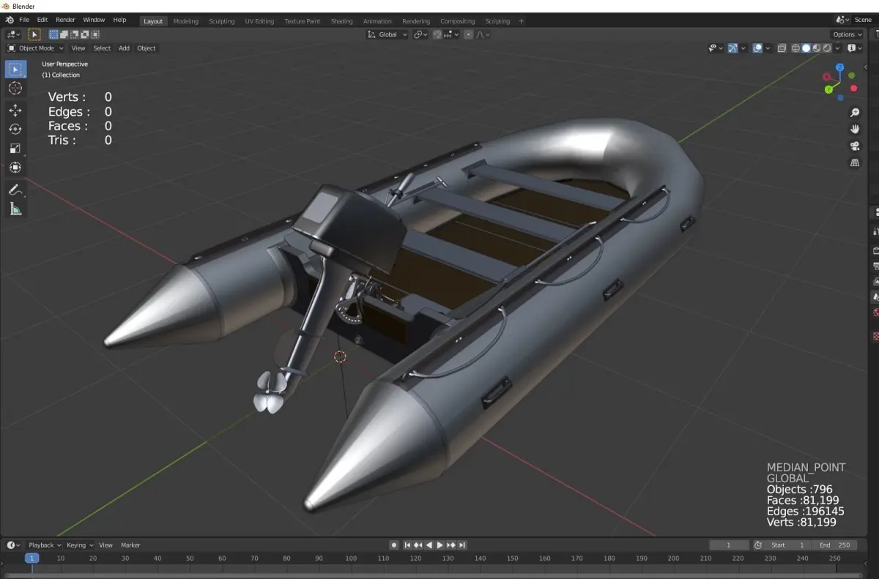This screenshot has height=579, width=879.
Task: Open the viewport shading options arrow
Action: point(838,48)
